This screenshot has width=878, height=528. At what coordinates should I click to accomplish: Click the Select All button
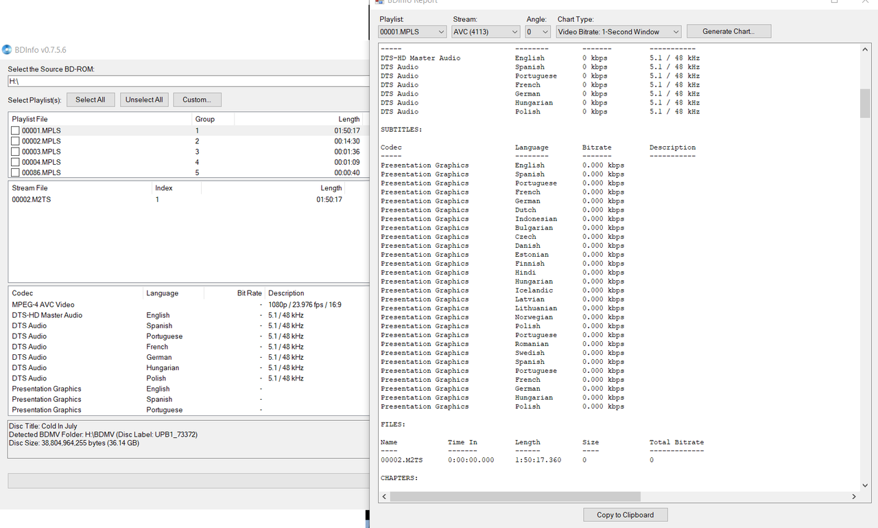91,100
